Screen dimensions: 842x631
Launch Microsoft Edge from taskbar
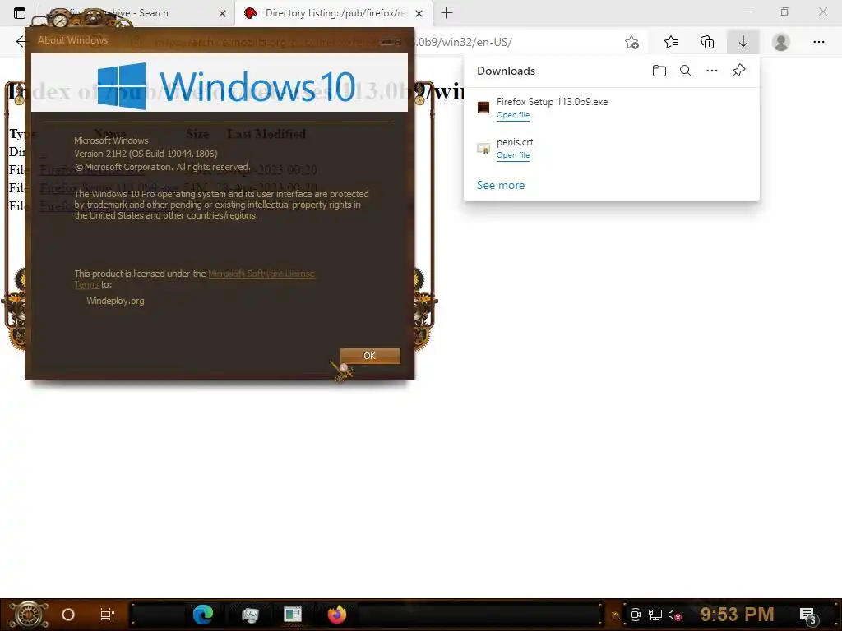tap(203, 614)
